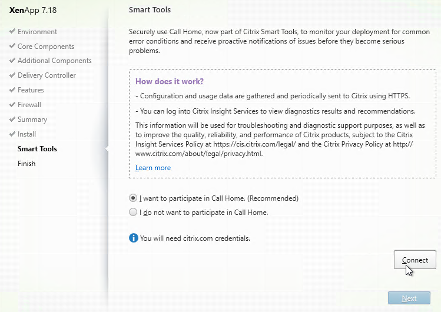Click the Summary step label in sidebar
This screenshot has height=312, width=441.
pyautogui.click(x=32, y=120)
